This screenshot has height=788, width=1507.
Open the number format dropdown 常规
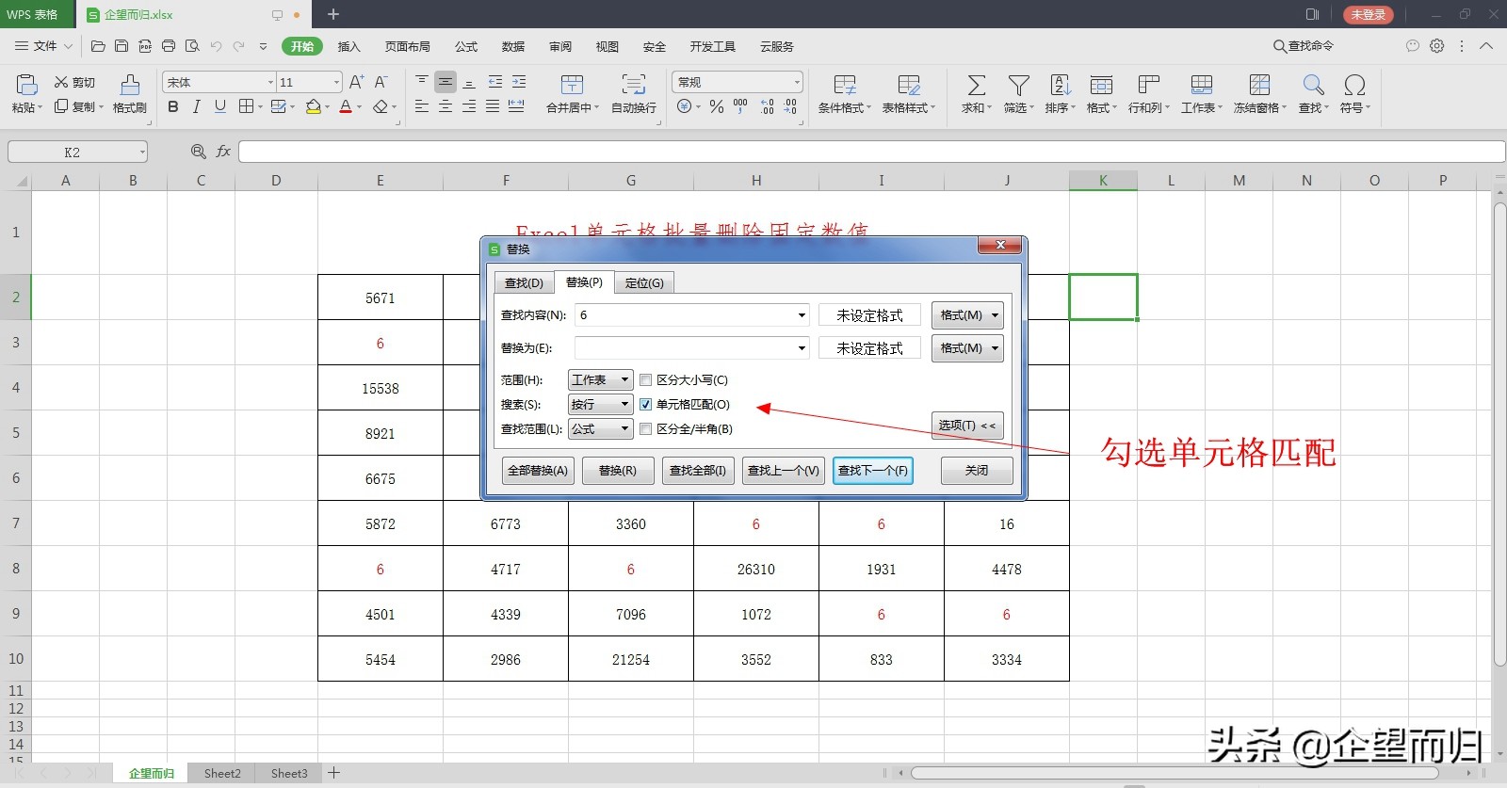point(797,83)
